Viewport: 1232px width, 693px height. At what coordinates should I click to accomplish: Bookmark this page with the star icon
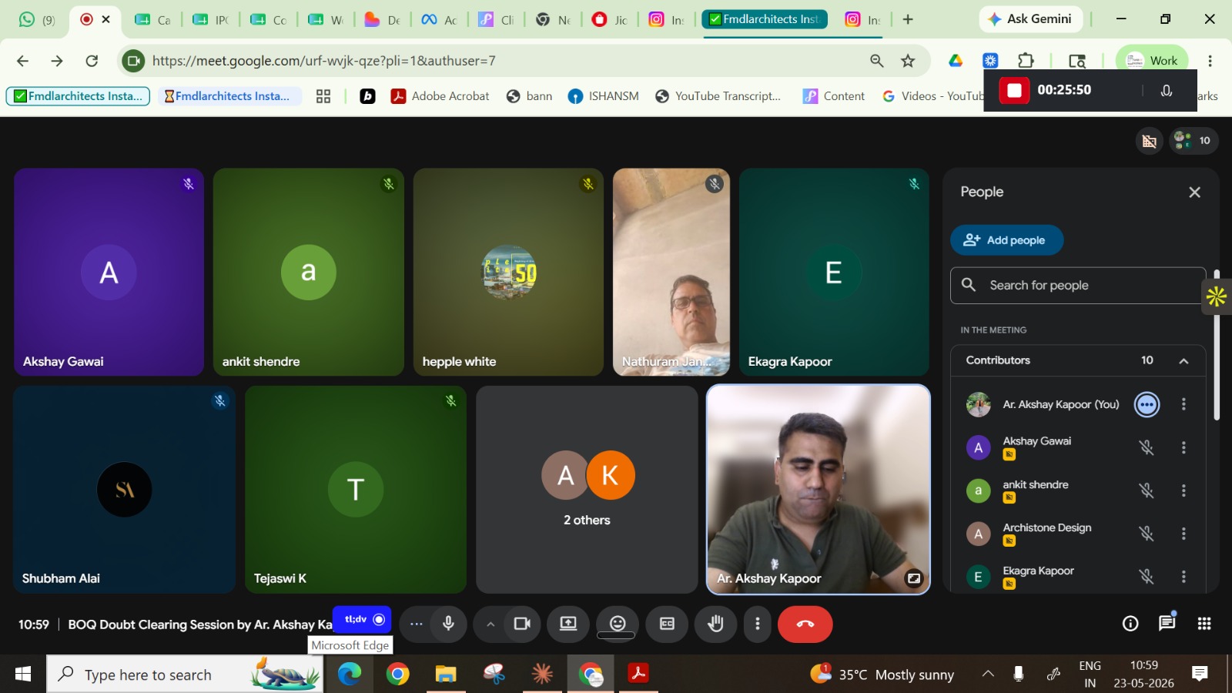click(x=909, y=61)
